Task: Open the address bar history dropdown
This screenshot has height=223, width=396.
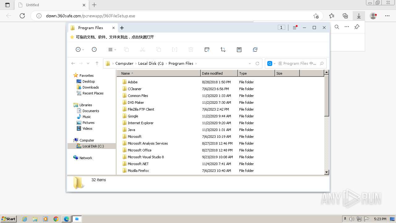Action: tap(250, 63)
